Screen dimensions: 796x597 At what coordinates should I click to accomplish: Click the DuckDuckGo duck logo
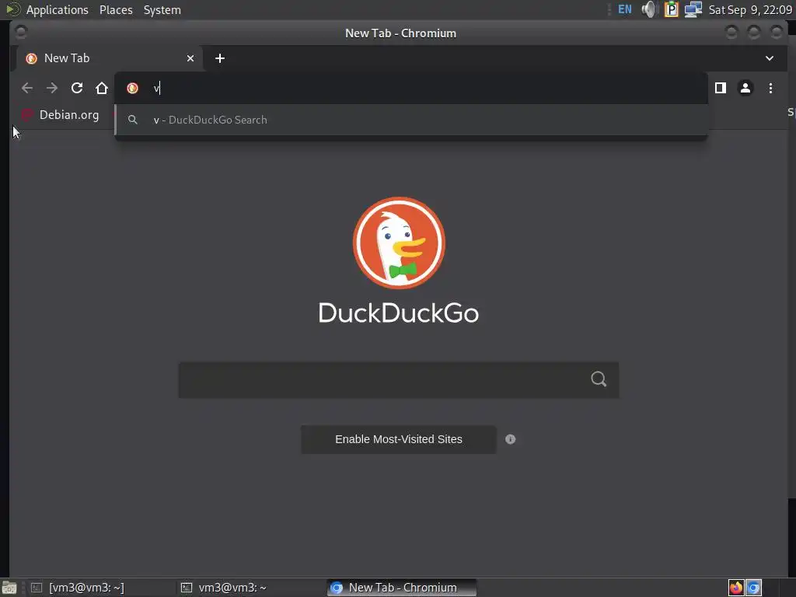click(399, 243)
